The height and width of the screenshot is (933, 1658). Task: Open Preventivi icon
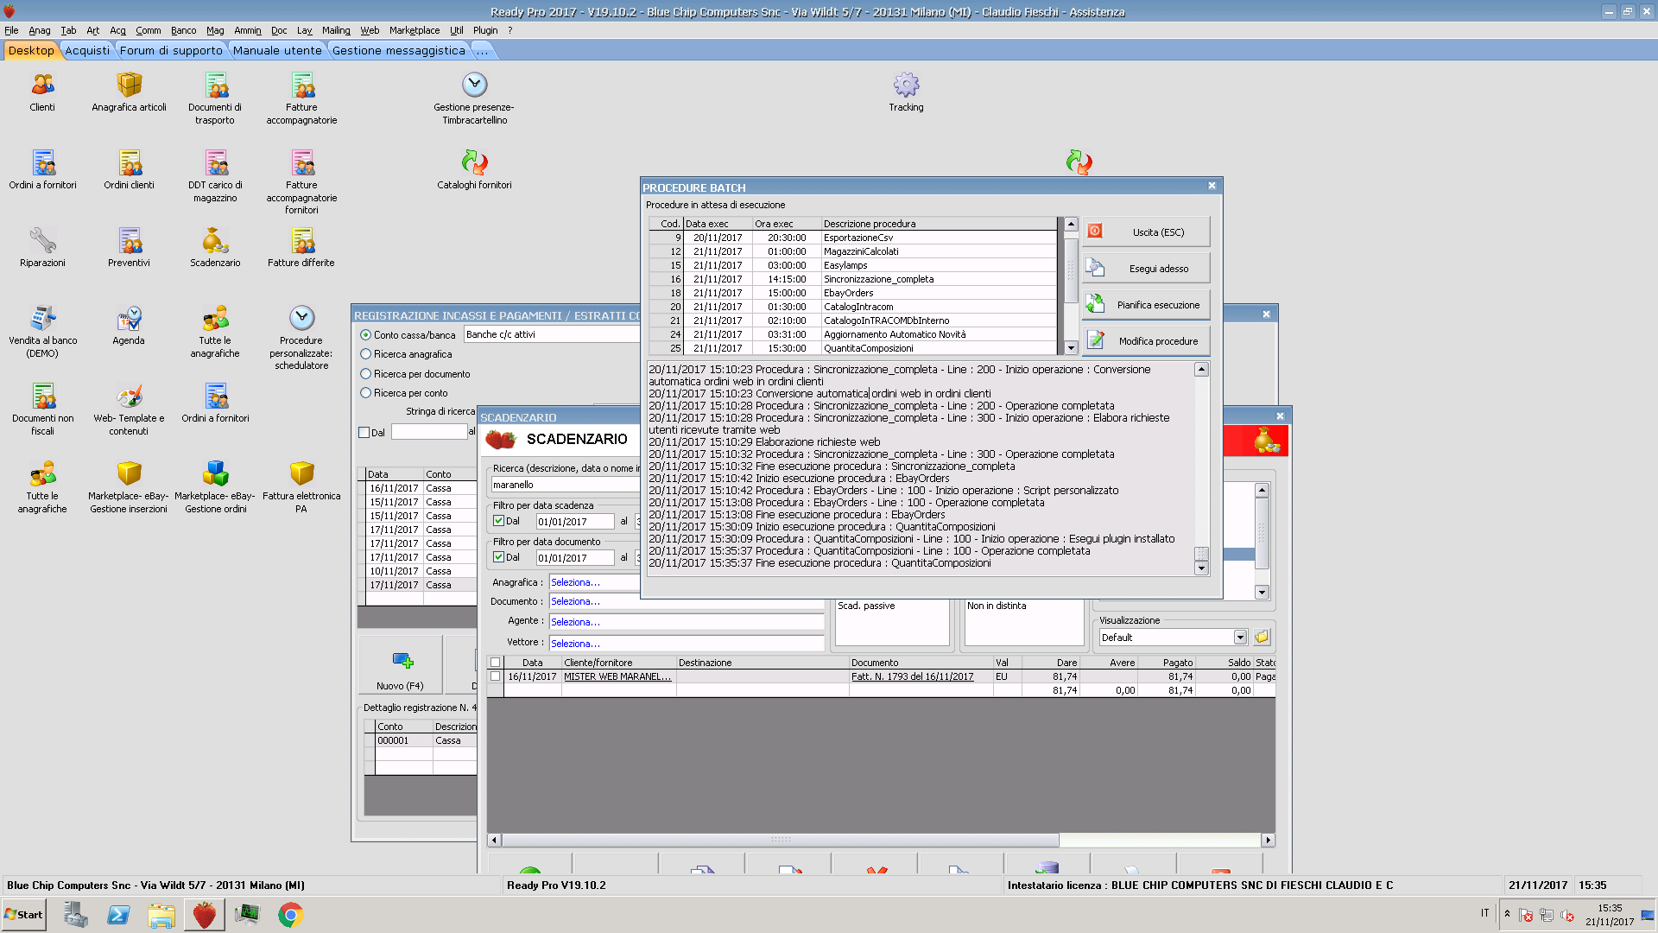[129, 240]
